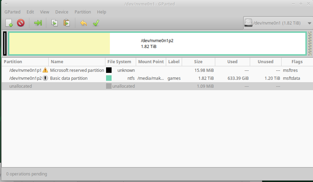Open the /dev/nvme0n1 device dropdown
Screen dimensions: 313x182
(278, 23)
